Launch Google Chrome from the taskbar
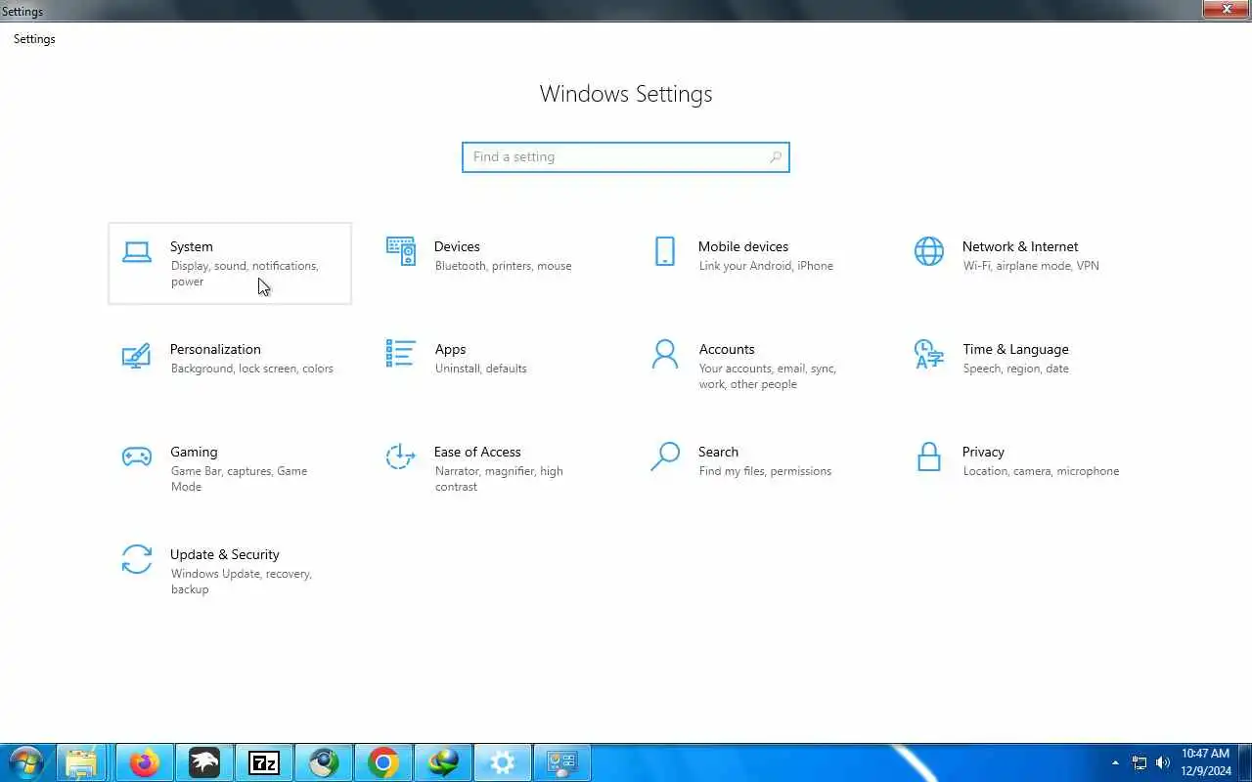The height and width of the screenshot is (782, 1252). 383,762
